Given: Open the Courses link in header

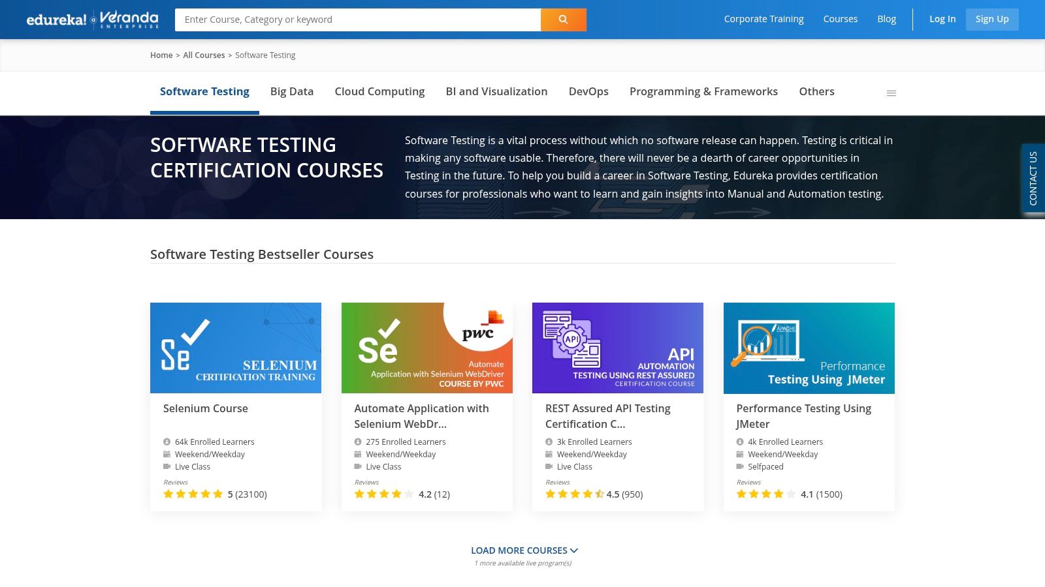Looking at the screenshot, I should click(840, 19).
